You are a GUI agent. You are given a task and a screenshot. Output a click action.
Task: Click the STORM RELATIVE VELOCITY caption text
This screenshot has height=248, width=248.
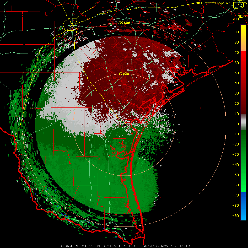click(88, 246)
